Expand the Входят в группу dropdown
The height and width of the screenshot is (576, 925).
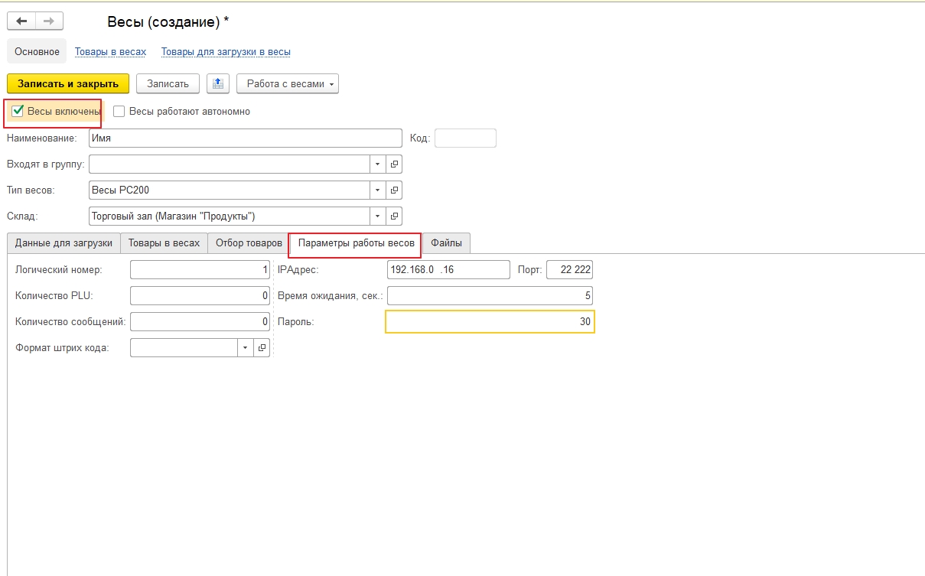click(x=378, y=164)
